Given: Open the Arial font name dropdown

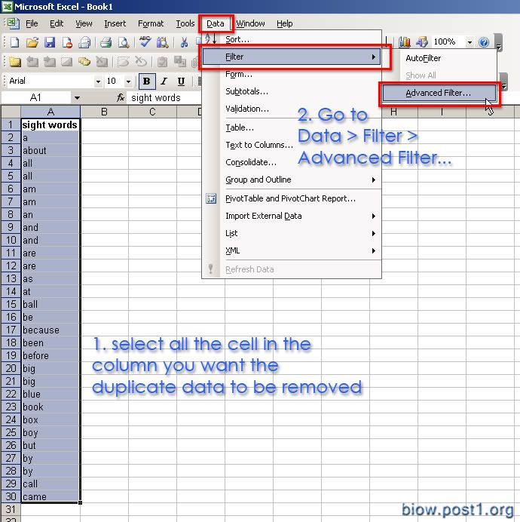Looking at the screenshot, I should point(98,81).
